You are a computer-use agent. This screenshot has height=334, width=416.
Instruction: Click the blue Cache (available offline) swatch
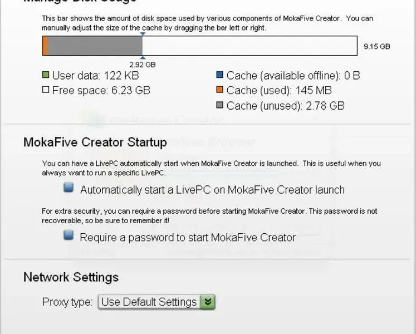[x=219, y=75]
